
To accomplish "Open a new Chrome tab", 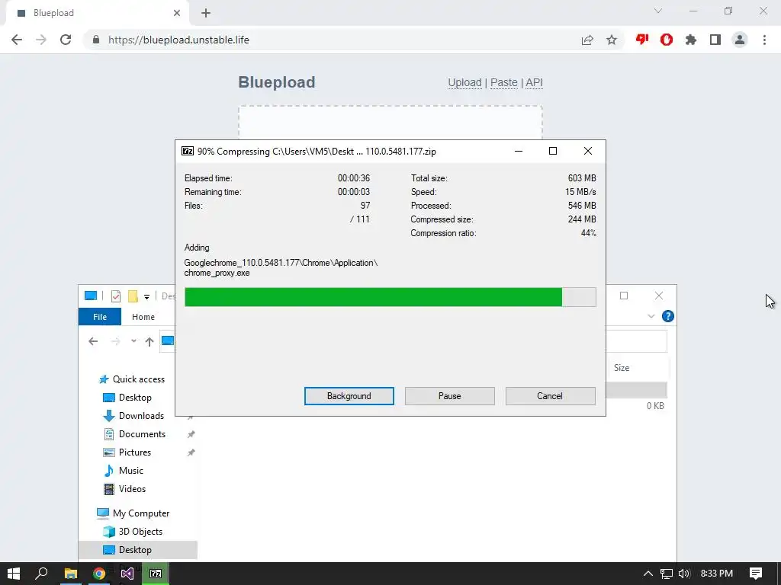I will 206,14.
